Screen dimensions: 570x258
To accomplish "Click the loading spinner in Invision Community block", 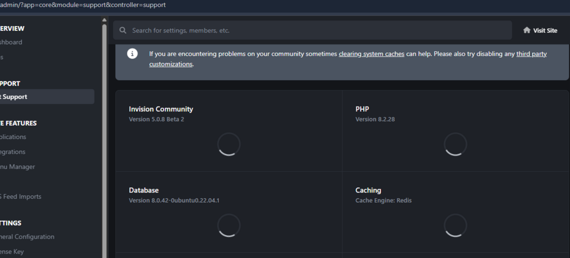I will click(x=229, y=144).
